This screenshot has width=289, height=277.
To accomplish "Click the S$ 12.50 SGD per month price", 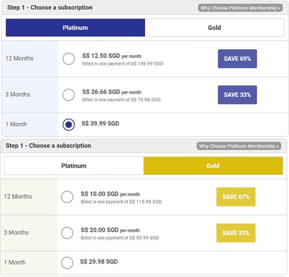I will pos(112,56).
